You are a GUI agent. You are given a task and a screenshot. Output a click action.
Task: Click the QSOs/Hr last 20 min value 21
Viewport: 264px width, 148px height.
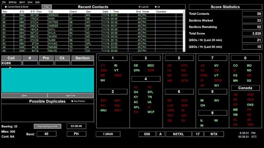pos(252,40)
